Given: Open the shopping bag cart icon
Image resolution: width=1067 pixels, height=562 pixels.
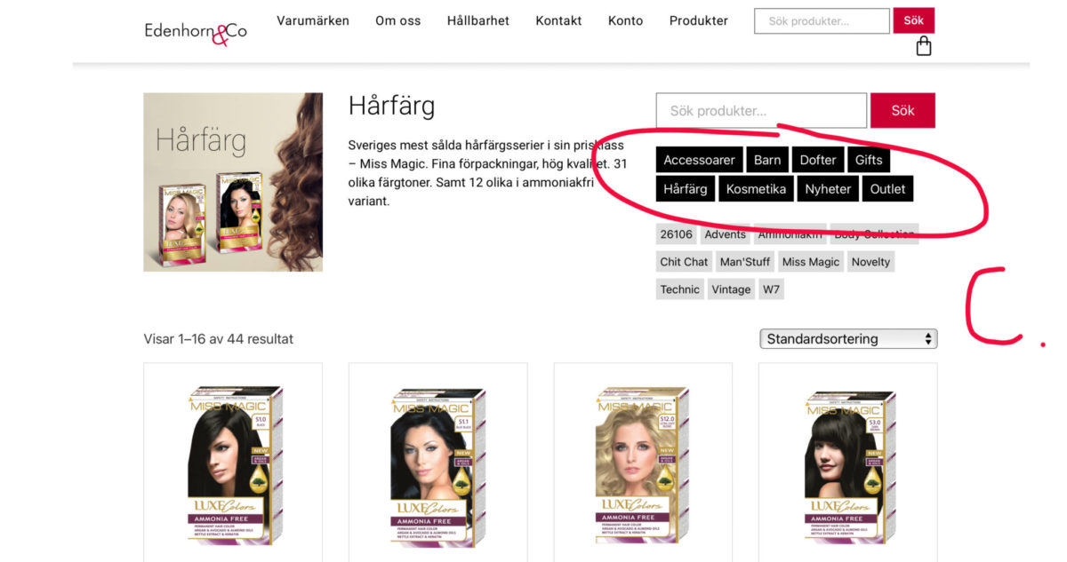Looking at the screenshot, I should click(x=924, y=46).
